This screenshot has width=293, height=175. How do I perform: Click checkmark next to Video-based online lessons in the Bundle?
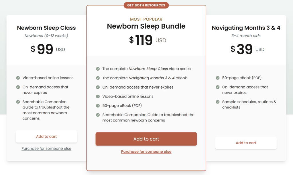(x=98, y=96)
